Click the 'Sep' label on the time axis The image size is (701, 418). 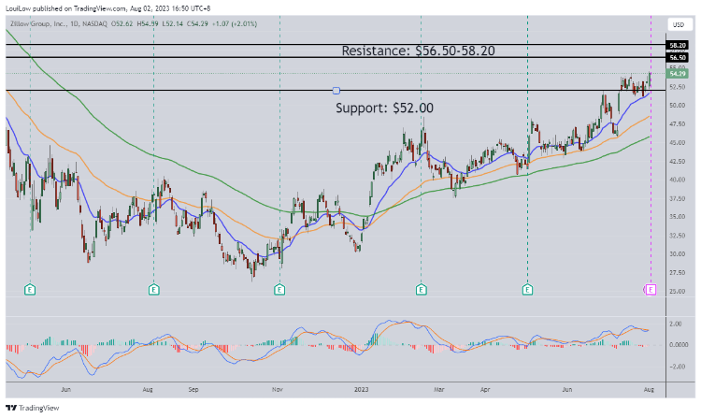[193, 389]
